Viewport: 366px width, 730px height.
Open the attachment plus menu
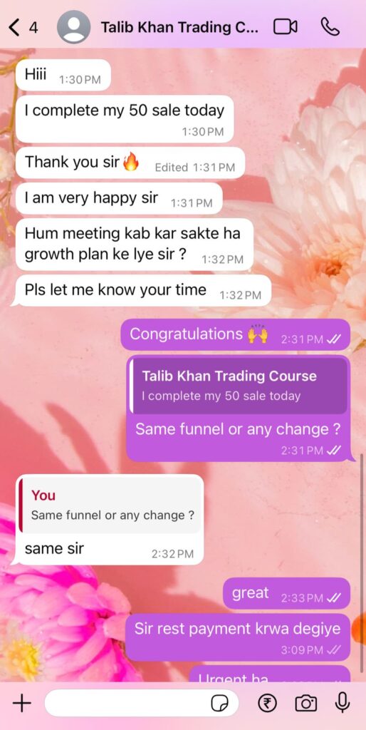pyautogui.click(x=21, y=703)
